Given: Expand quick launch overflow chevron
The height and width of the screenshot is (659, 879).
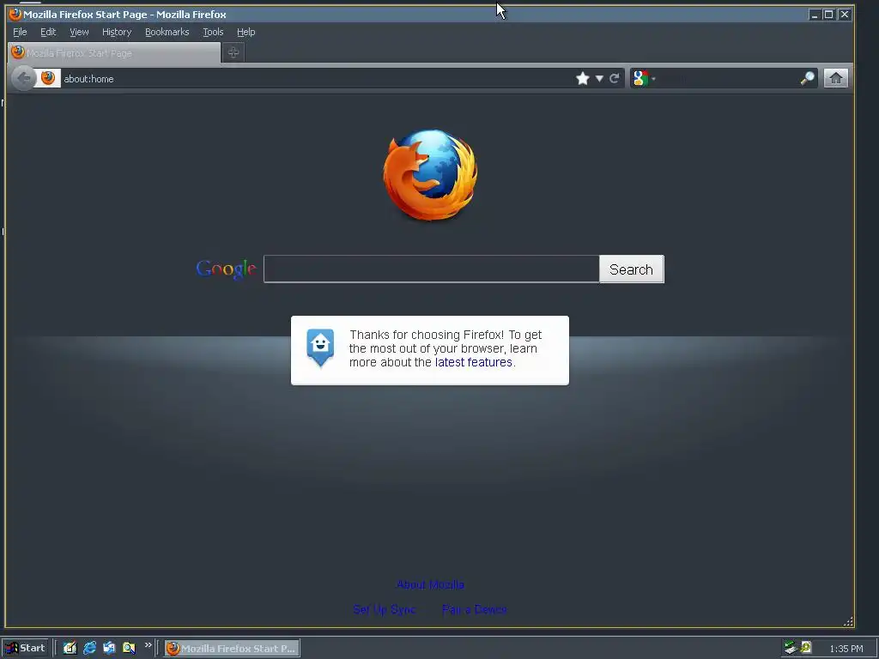Looking at the screenshot, I should pos(148,645).
